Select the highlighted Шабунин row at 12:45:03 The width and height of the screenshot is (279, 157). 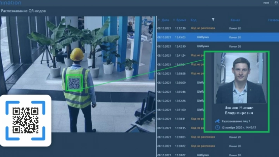pyautogui.click(x=217, y=37)
